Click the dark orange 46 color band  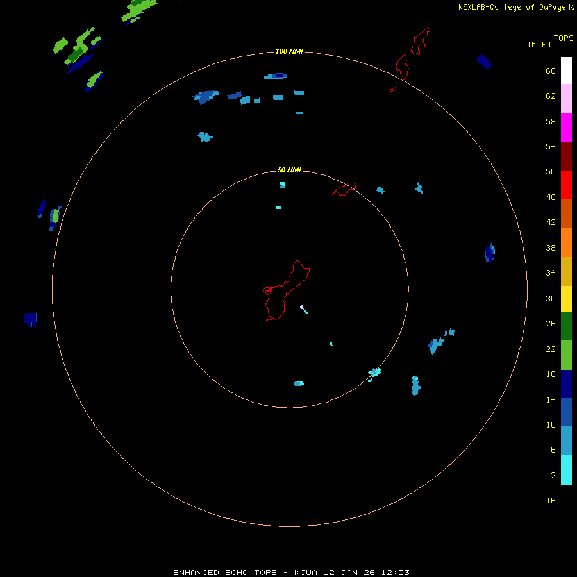point(566,213)
